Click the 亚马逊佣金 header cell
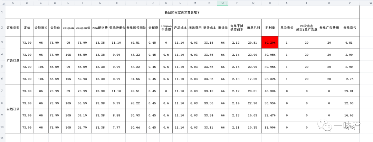 pos(117,28)
